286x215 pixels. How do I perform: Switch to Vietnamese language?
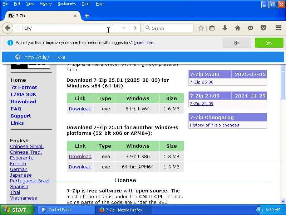coord(24,198)
